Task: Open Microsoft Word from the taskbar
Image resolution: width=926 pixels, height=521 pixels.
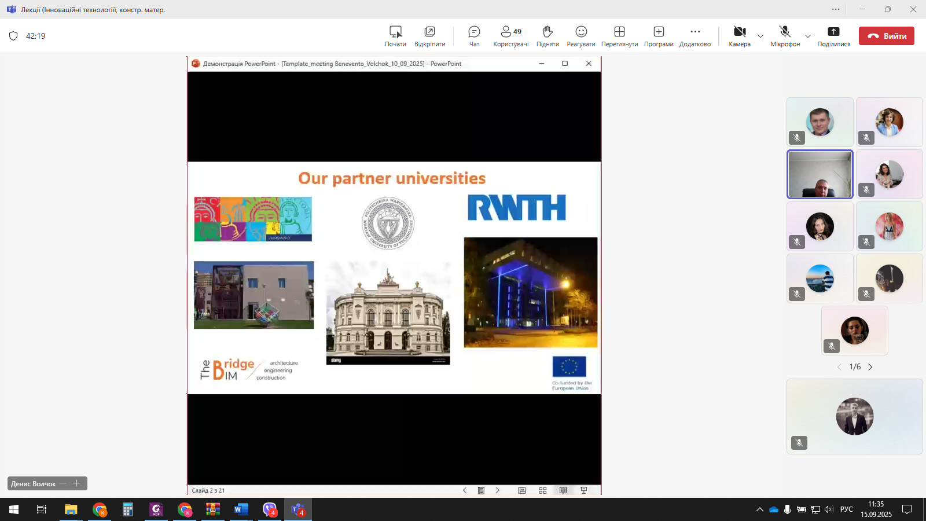Action: click(x=241, y=509)
